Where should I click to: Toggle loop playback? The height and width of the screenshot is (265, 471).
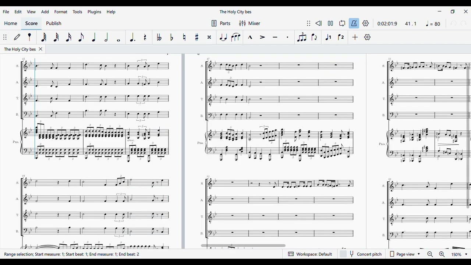[342, 23]
